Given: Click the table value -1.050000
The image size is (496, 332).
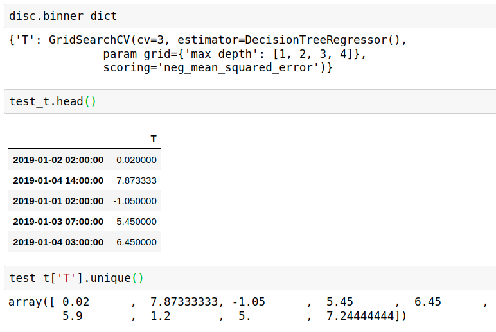Looking at the screenshot, I should [135, 201].
